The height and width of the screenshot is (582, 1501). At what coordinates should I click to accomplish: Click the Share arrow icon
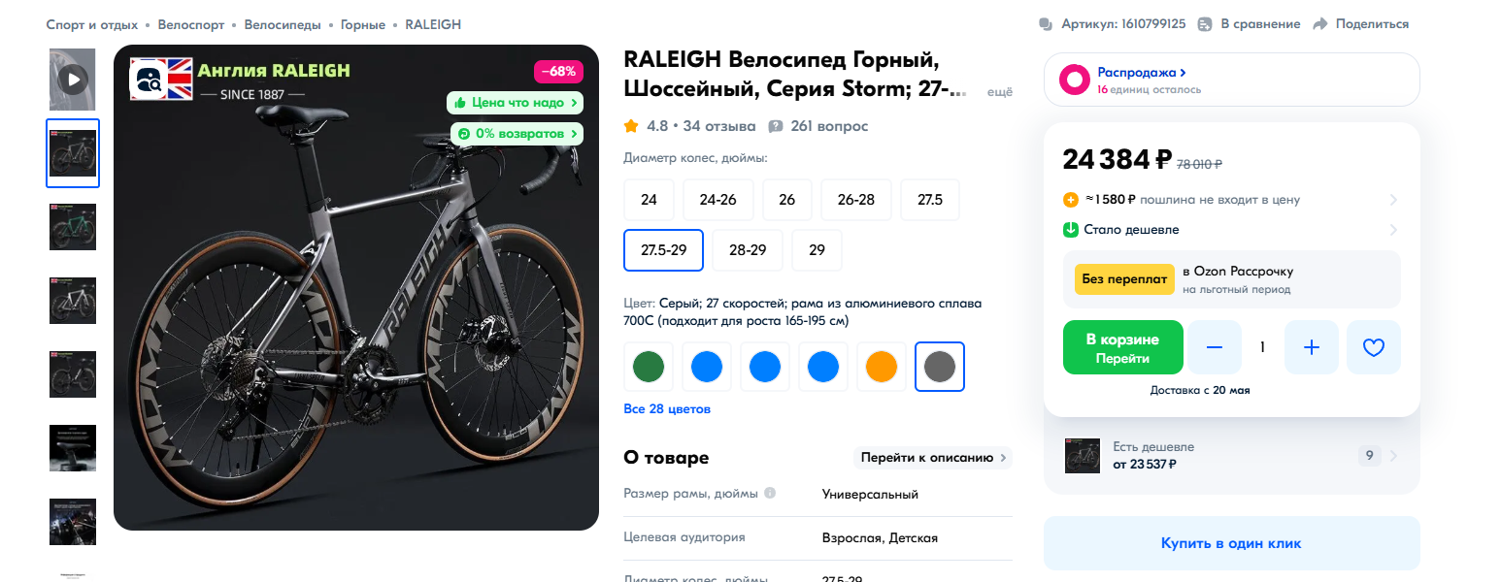[1319, 24]
